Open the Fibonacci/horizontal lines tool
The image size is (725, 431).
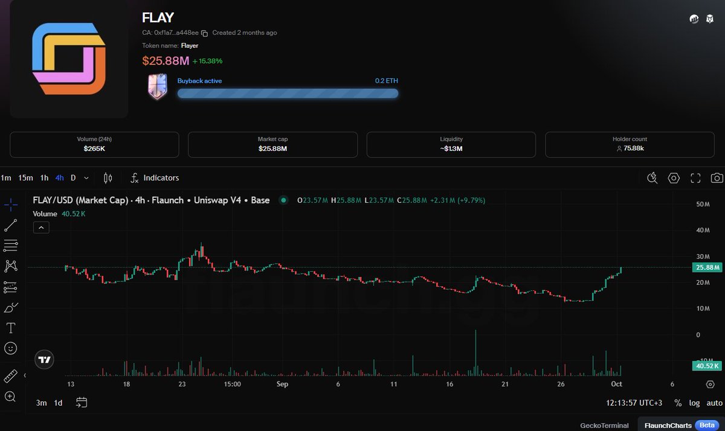click(x=10, y=246)
